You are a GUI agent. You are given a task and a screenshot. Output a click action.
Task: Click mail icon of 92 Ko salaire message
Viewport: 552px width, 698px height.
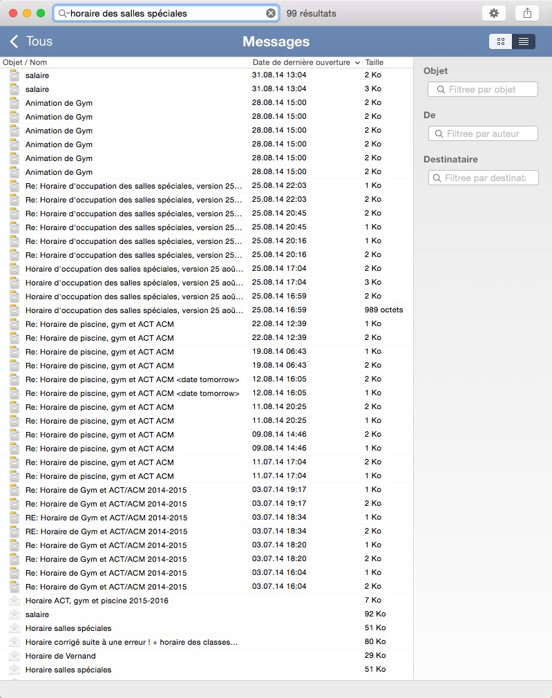[15, 614]
